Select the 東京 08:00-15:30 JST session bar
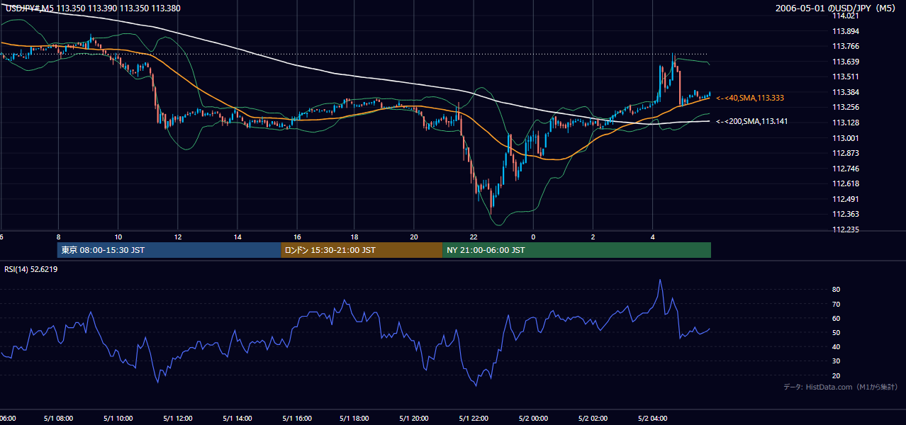The height and width of the screenshot is (425, 906). (x=169, y=250)
